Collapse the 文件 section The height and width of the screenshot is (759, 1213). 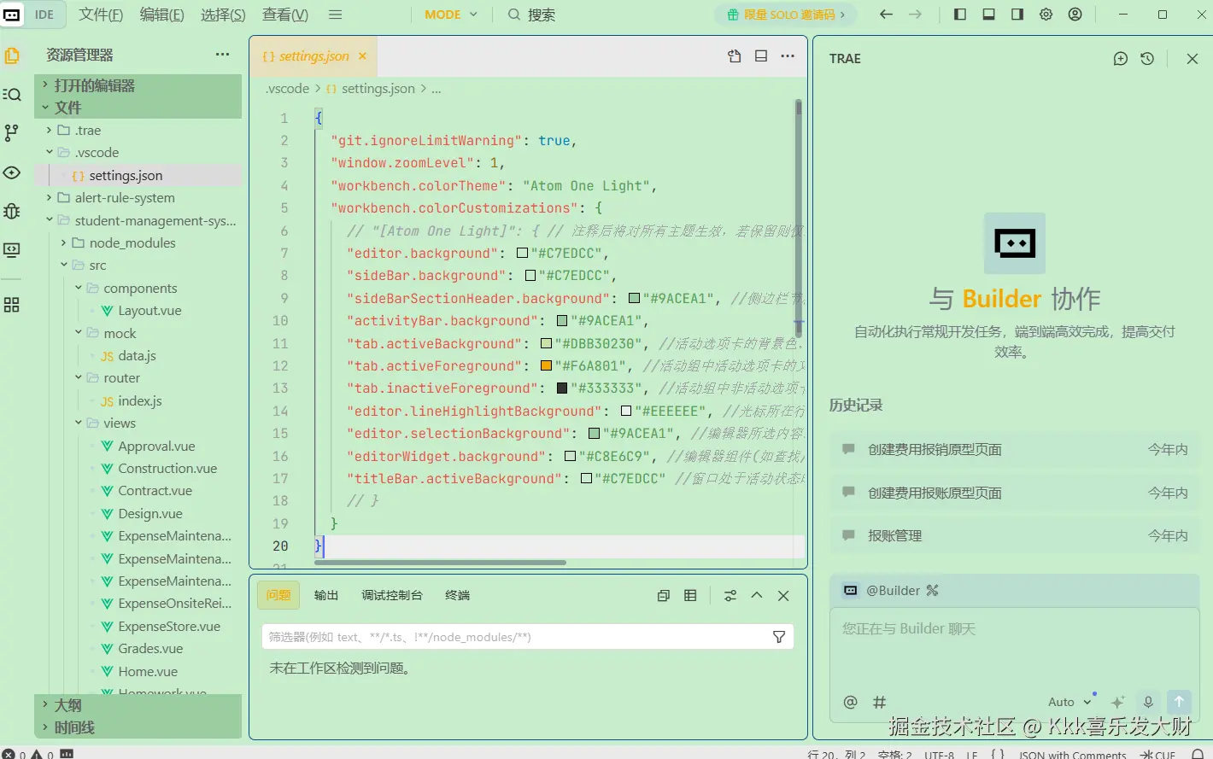pyautogui.click(x=138, y=108)
